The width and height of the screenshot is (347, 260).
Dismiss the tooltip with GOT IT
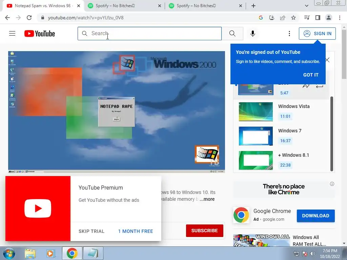click(311, 75)
